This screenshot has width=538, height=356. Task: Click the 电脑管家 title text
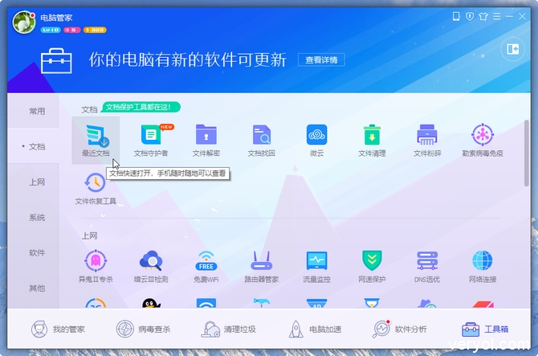[x=56, y=18]
